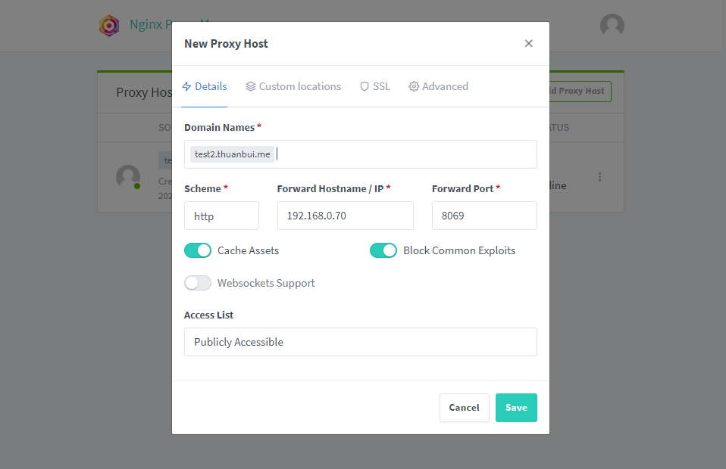
Task: Focus the Forward Hostname / IP field
Action: [346, 216]
